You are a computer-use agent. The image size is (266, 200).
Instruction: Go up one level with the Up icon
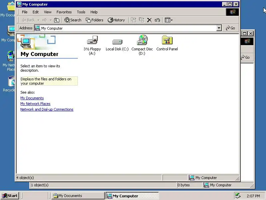(x=57, y=20)
